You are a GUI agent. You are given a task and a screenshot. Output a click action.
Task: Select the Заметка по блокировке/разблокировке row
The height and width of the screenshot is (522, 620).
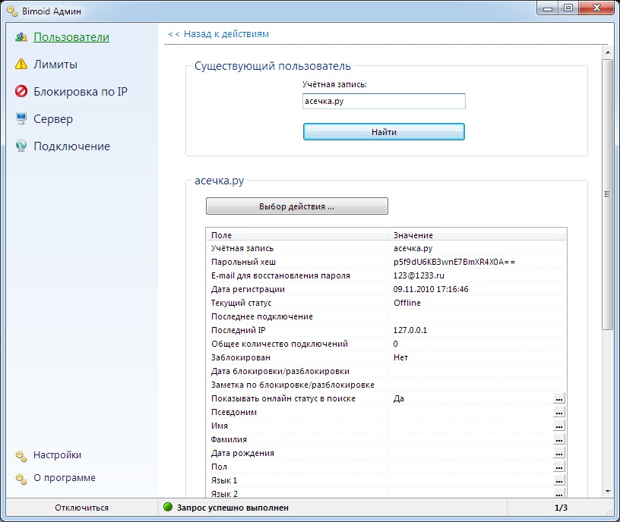(386, 385)
